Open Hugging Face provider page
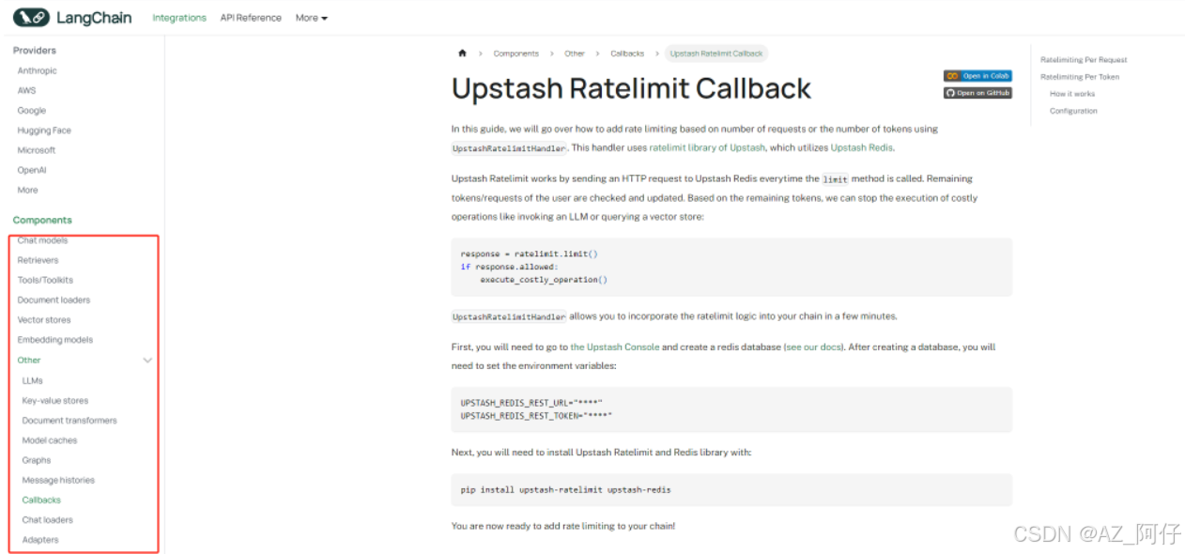Image resolution: width=1185 pixels, height=554 pixels. 44,131
